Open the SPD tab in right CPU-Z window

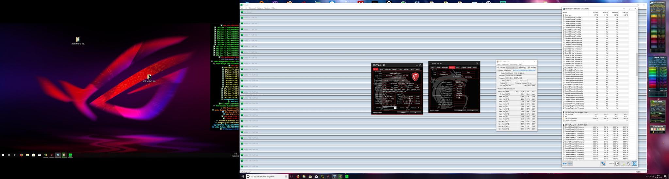[x=457, y=67]
